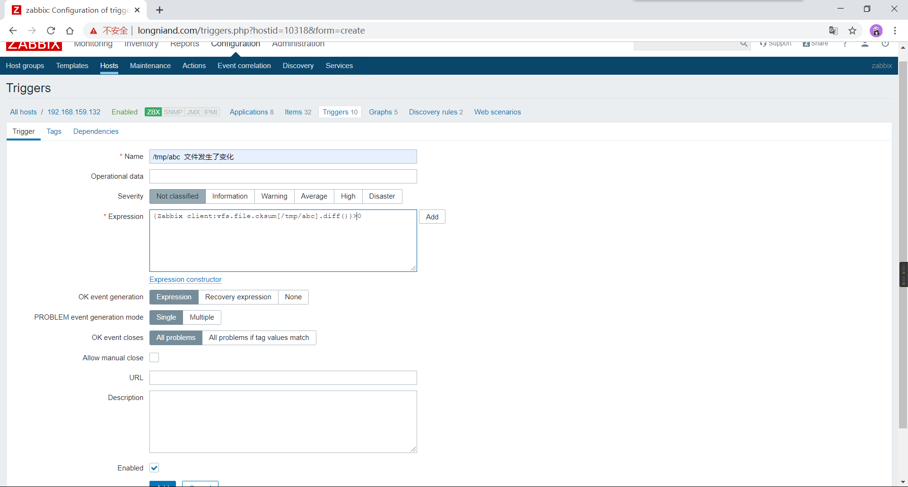Open Discovery submenu
The width and height of the screenshot is (908, 487).
(x=298, y=66)
